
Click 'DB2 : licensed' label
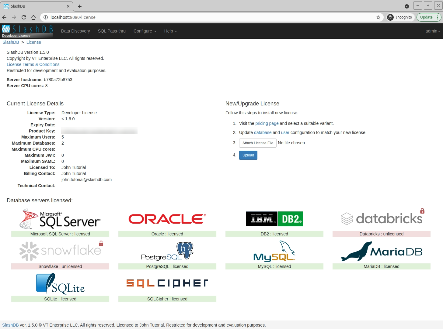point(274,234)
